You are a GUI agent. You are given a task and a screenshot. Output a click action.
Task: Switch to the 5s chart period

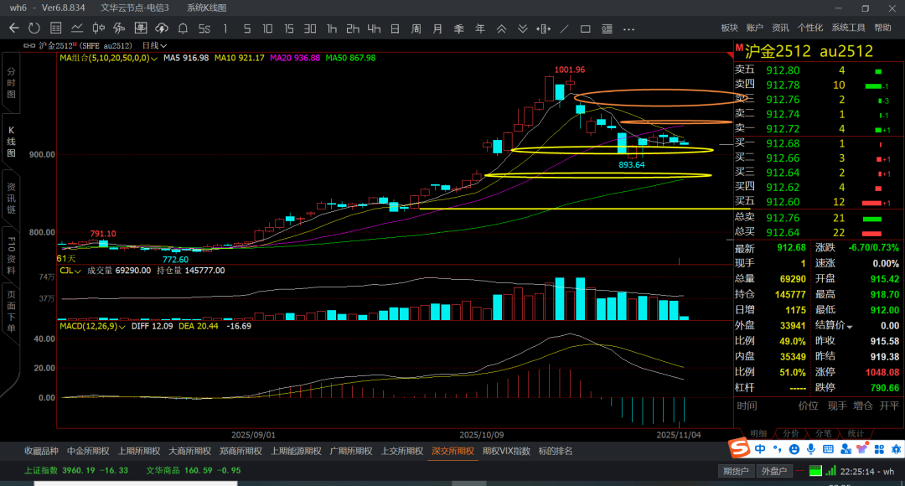[x=204, y=28]
